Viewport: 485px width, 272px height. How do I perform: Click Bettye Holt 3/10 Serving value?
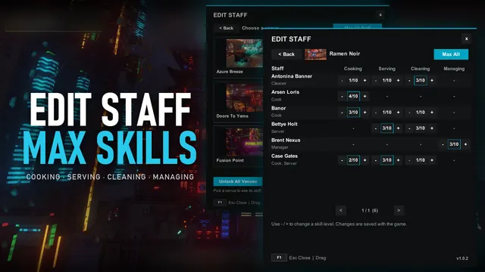tap(387, 128)
